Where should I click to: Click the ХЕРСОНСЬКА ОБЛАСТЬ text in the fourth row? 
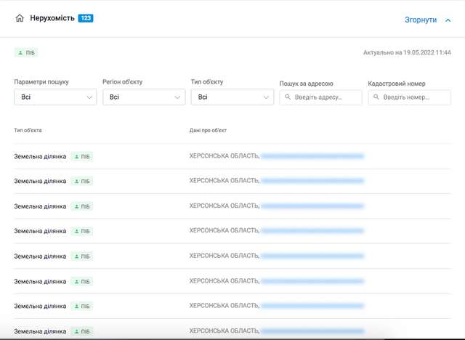point(224,231)
